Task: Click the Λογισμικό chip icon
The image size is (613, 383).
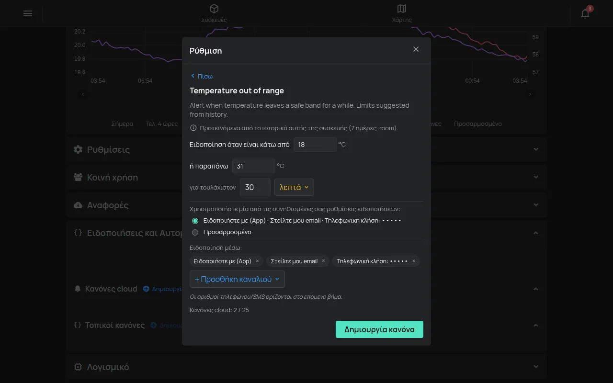Action: (x=78, y=367)
